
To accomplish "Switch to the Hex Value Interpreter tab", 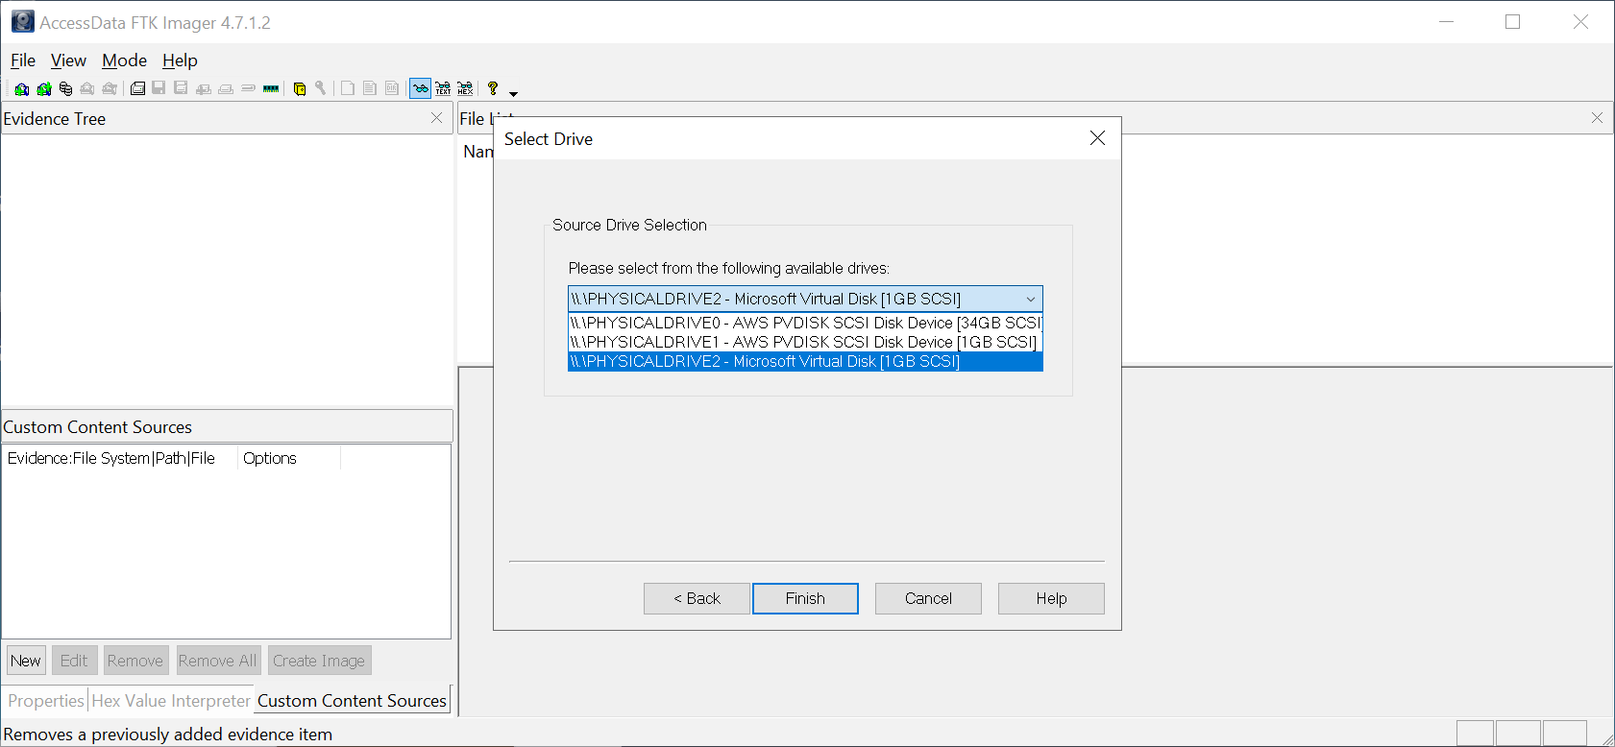I will (x=171, y=701).
